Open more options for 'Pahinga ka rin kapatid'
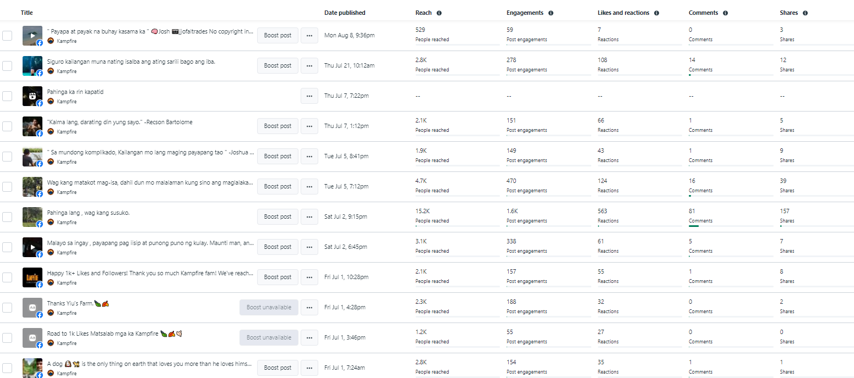Image resolution: width=854 pixels, height=378 pixels. (309, 96)
